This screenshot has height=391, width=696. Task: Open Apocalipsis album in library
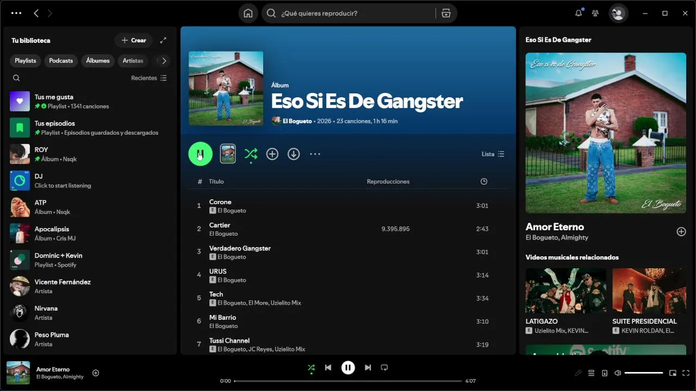point(90,234)
